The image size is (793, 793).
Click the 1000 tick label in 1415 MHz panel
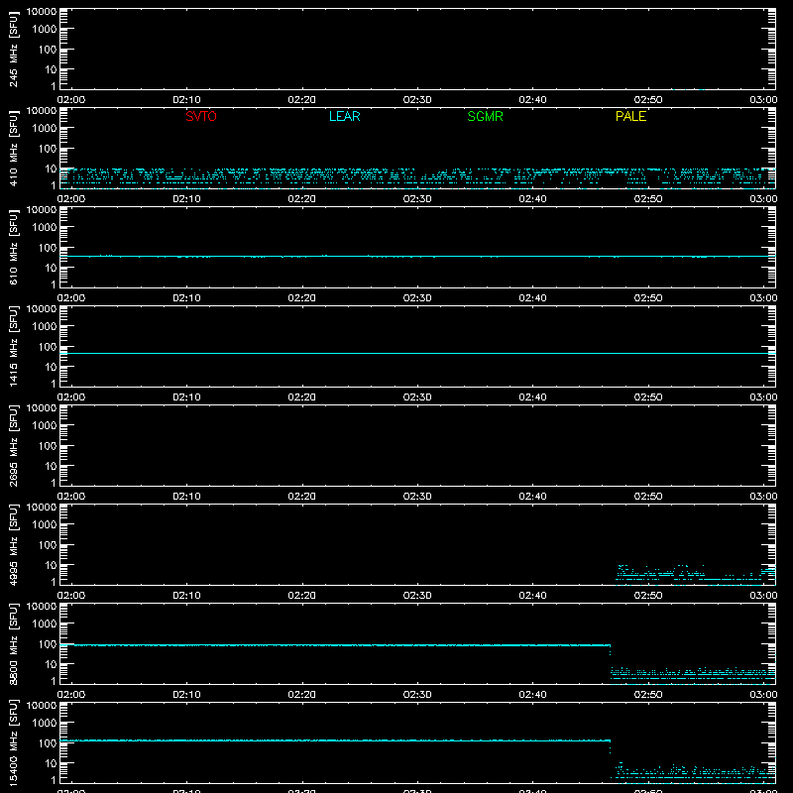45,327
